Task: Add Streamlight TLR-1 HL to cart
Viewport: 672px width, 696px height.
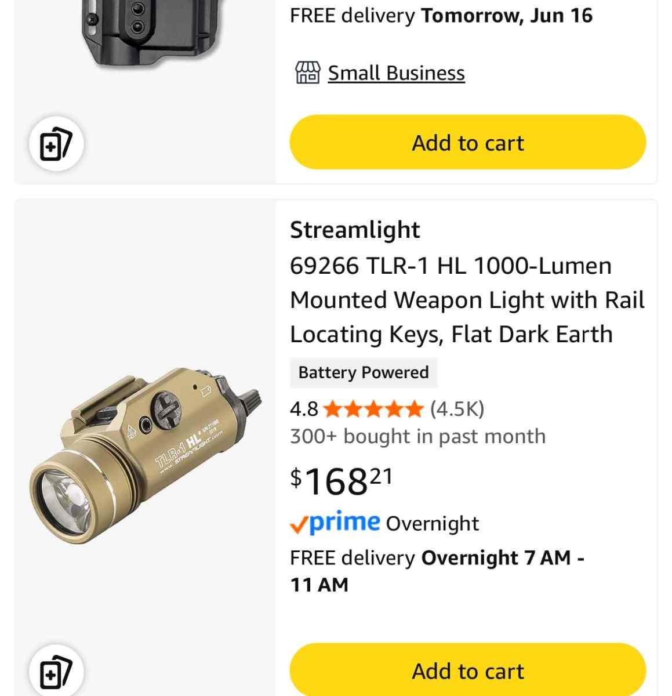Action: pos(467,670)
